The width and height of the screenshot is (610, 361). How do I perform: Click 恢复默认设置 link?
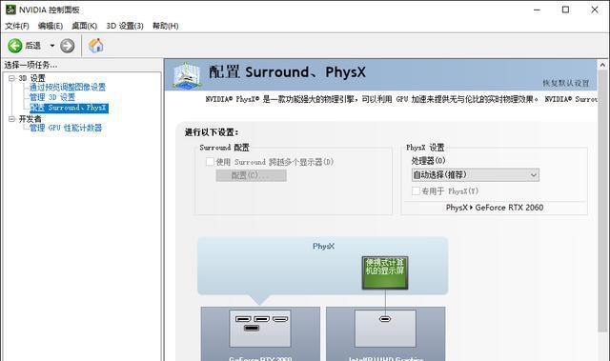click(x=566, y=83)
